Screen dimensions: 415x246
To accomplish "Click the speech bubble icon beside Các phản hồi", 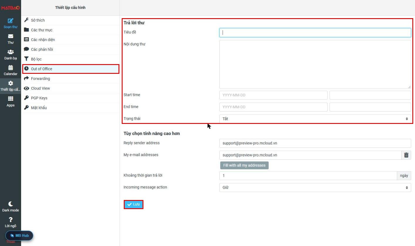I will coord(26,49).
